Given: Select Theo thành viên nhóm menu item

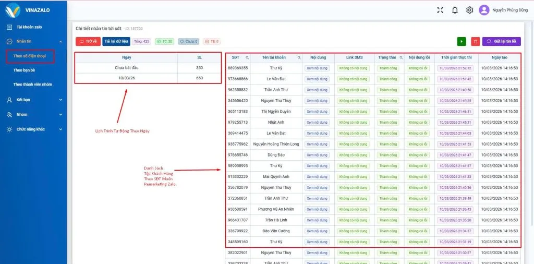Looking at the screenshot, I should coord(32,84).
